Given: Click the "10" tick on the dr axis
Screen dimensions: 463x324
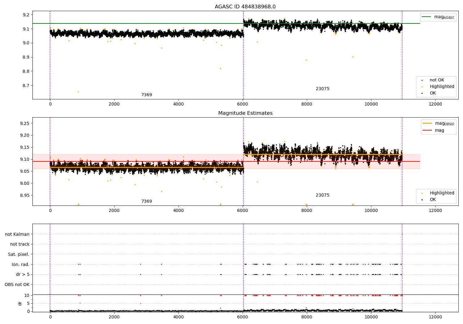Looking at the screenshot, I should click(x=27, y=296).
